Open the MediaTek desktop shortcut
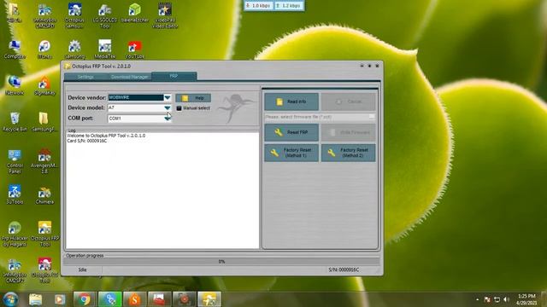 pyautogui.click(x=104, y=49)
